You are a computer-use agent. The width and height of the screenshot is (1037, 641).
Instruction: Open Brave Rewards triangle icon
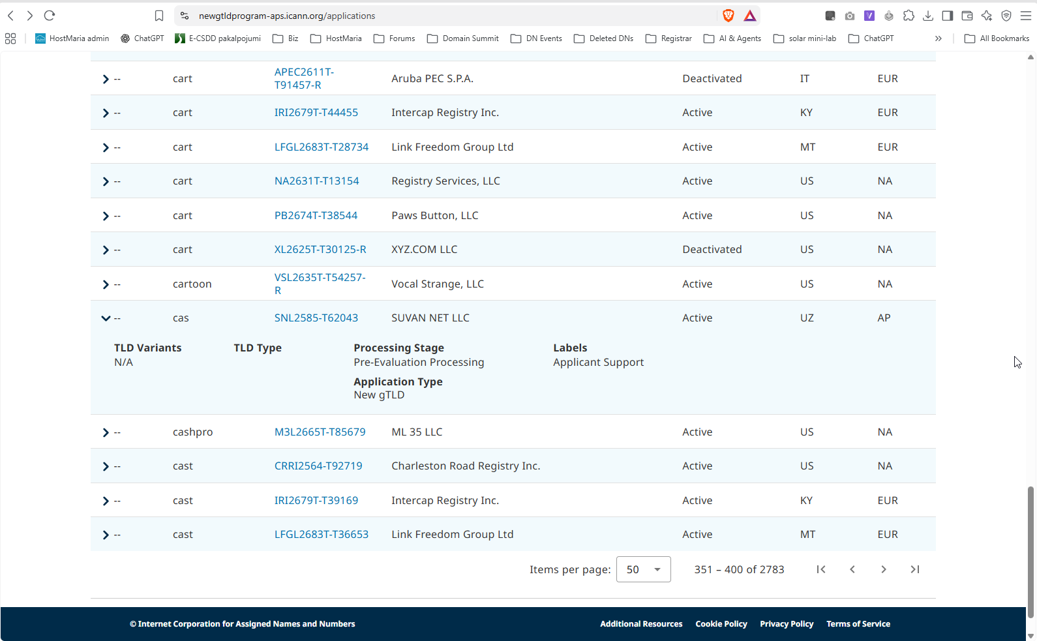click(750, 16)
